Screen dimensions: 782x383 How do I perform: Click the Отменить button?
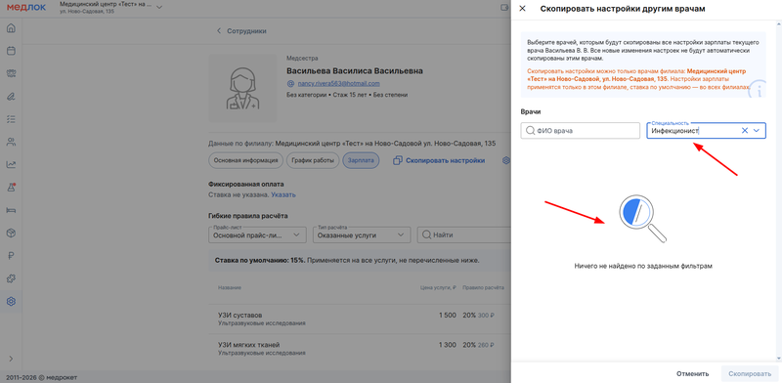click(693, 373)
